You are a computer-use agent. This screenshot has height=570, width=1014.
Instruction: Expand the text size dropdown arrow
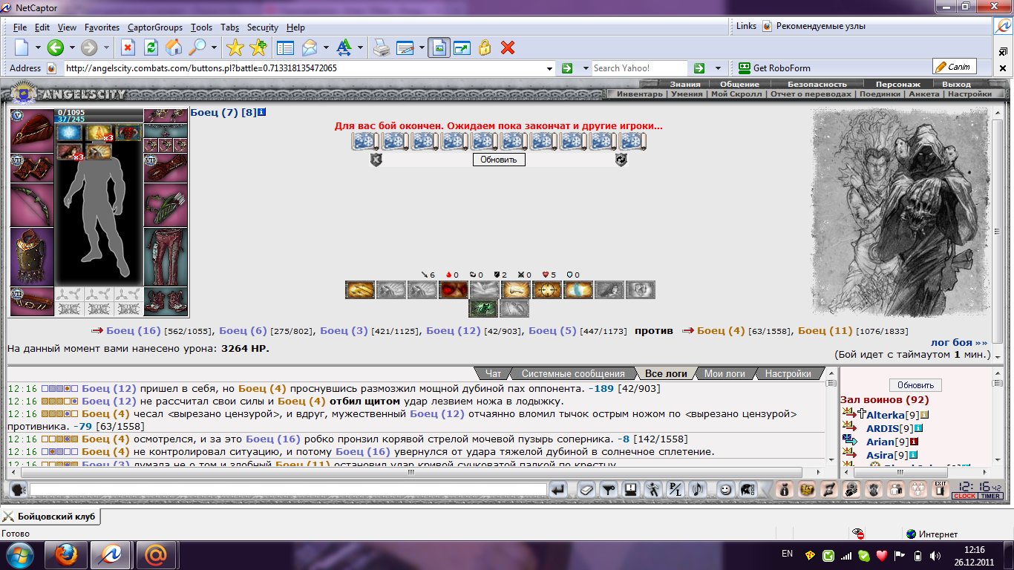pyautogui.click(x=360, y=47)
